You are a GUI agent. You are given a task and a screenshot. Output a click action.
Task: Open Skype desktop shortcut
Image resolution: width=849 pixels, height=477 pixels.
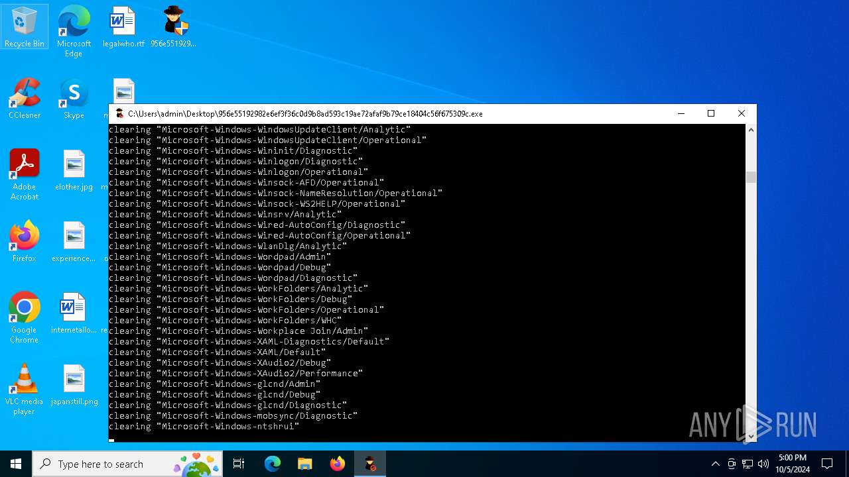(74, 99)
